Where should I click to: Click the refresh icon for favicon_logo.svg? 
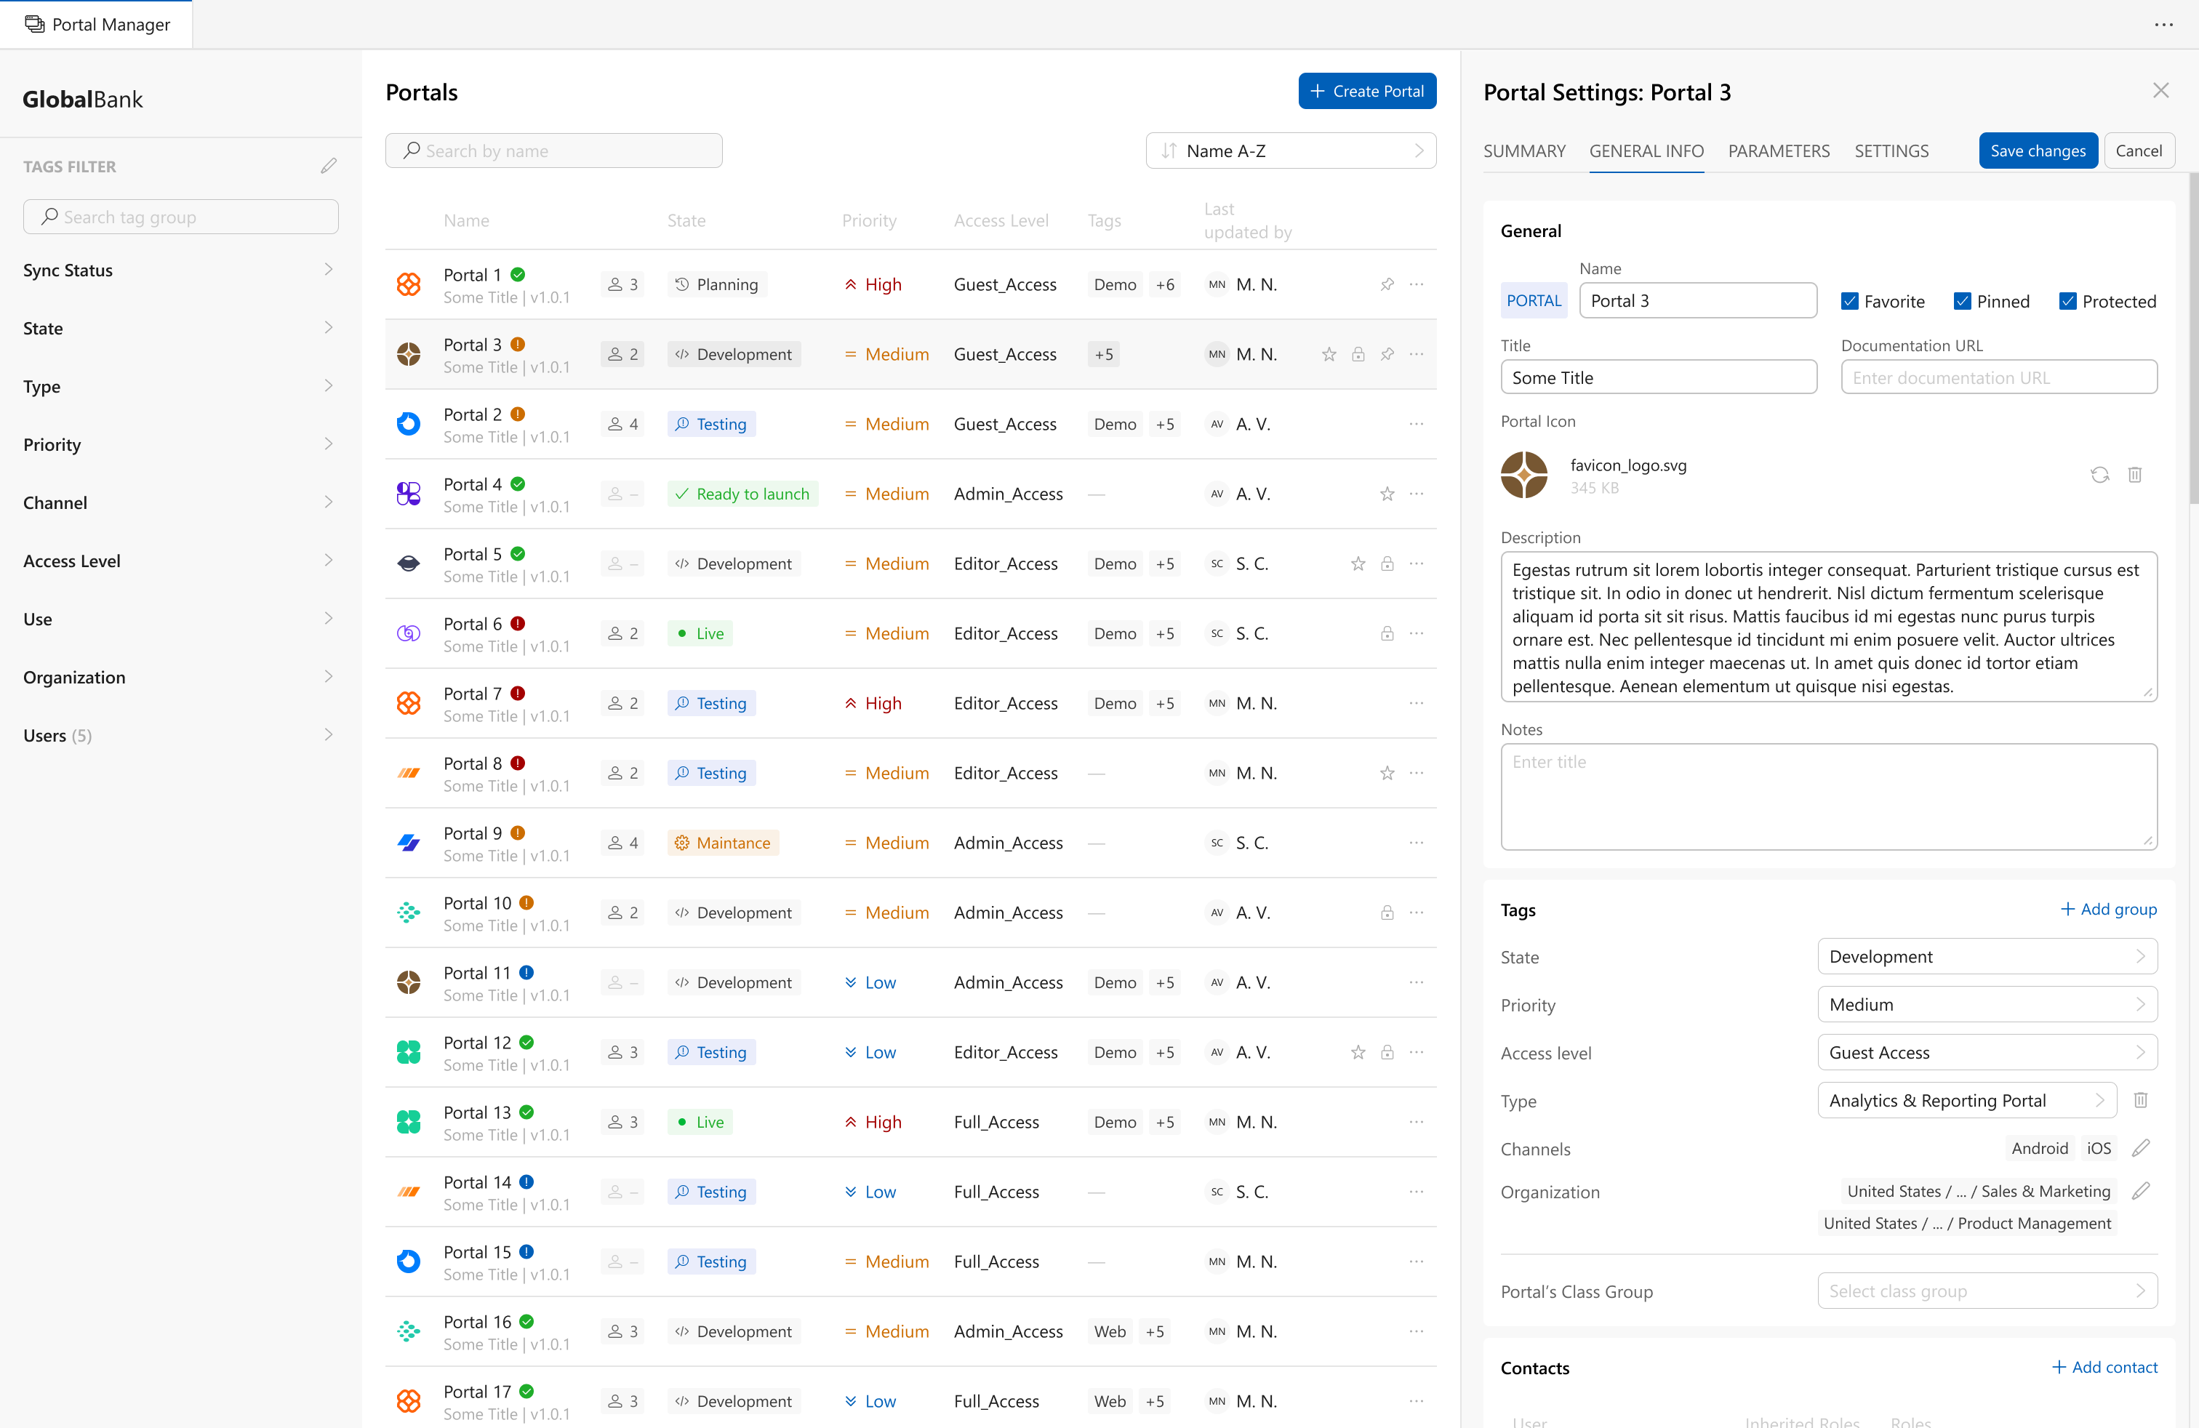click(x=2100, y=475)
